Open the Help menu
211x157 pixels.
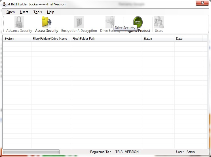(x=50, y=12)
